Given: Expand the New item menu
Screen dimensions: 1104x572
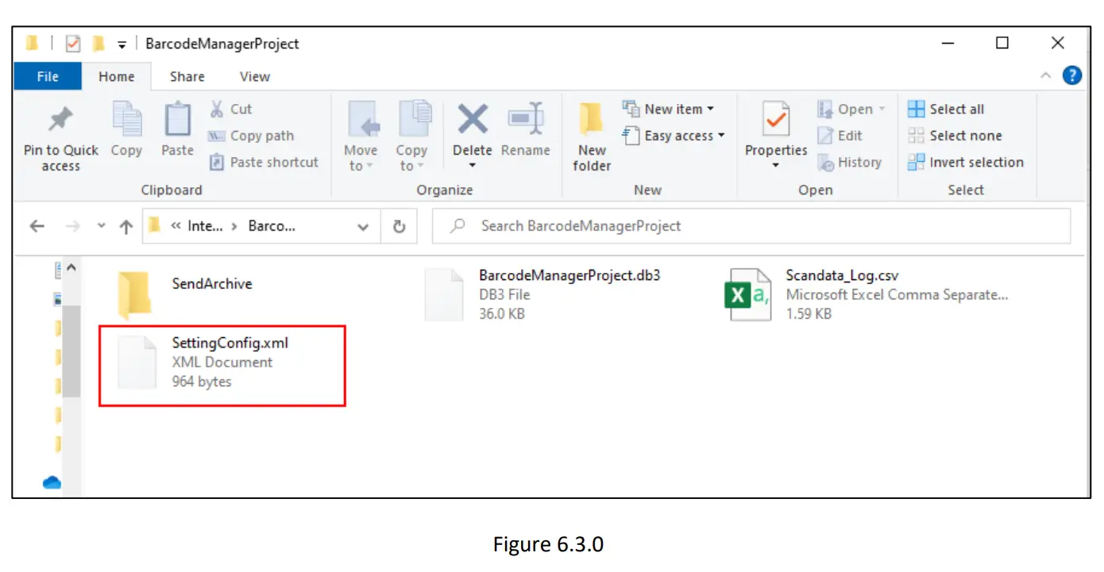Looking at the screenshot, I should pos(672,109).
